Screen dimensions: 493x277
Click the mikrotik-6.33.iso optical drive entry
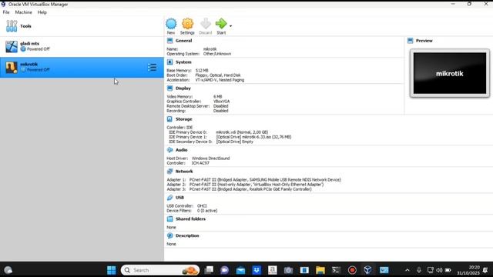pos(253,137)
